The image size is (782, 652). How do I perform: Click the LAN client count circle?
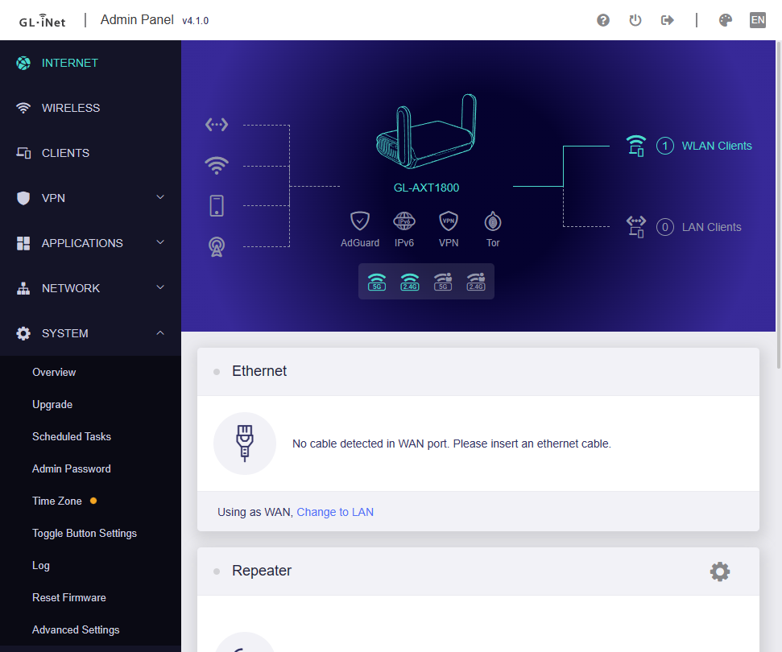point(664,227)
